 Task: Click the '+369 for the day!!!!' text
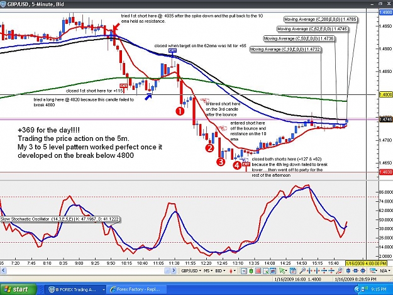(x=48, y=130)
